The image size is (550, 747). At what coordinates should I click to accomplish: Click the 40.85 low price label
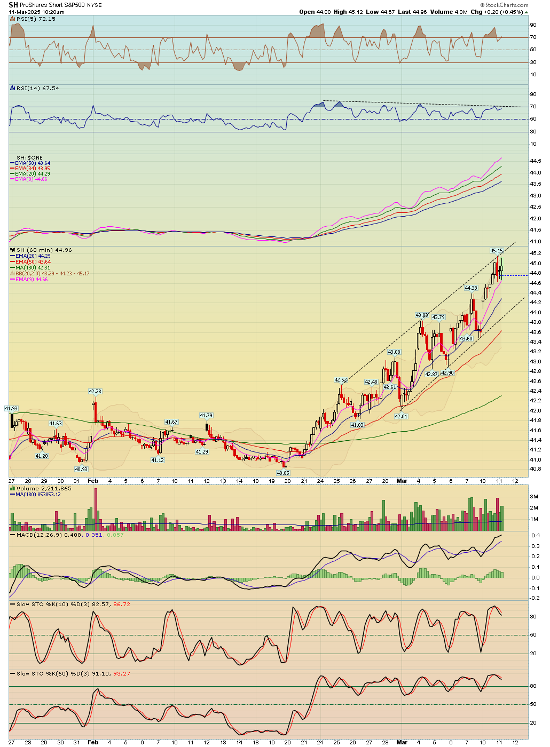click(283, 473)
